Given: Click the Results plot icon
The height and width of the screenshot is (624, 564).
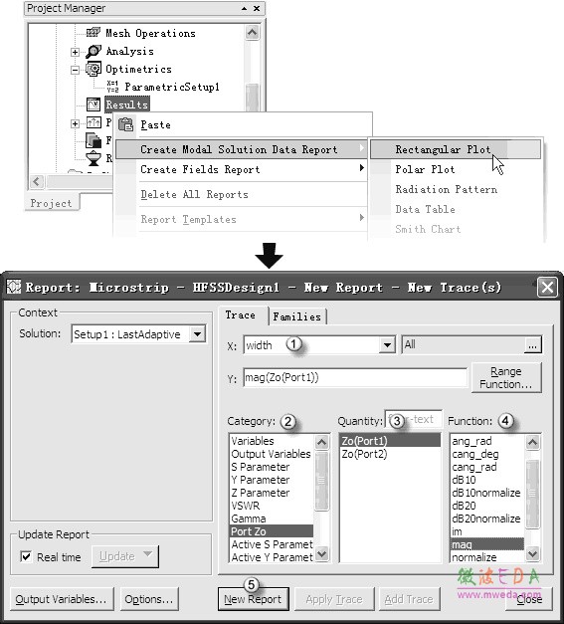Looking at the screenshot, I should pos(94,104).
